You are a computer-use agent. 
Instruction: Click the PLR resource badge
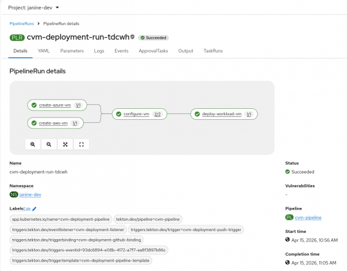click(x=17, y=38)
